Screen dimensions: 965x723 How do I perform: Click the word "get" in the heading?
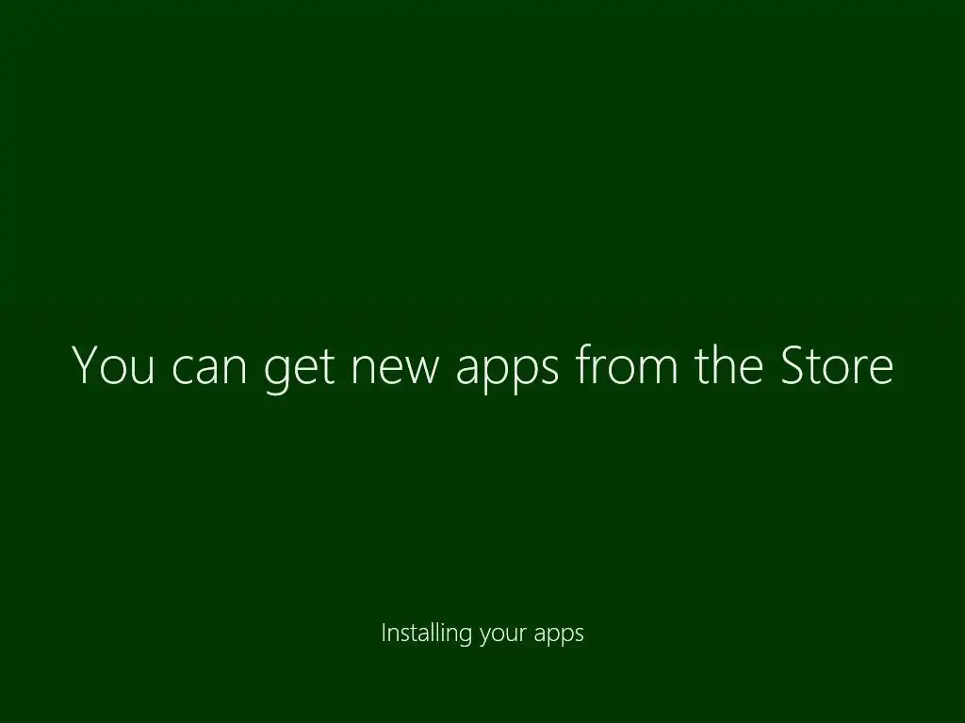click(299, 371)
